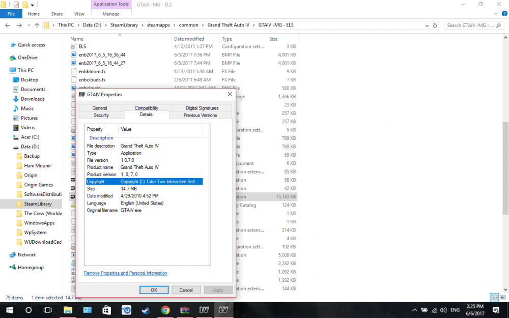The width and height of the screenshot is (509, 318).
Task: Open the clock showing 2:25 PM
Action: (x=475, y=310)
